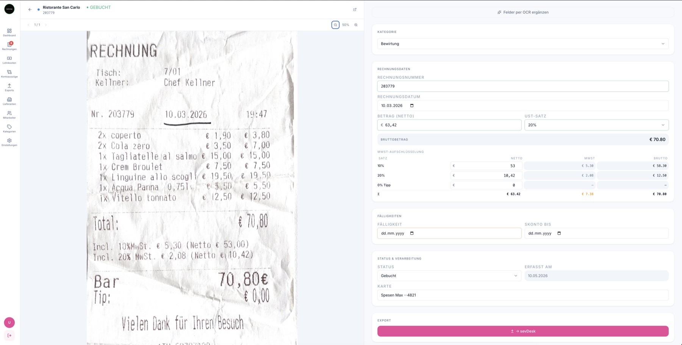Click the zoom-out magnifier icon
Viewport: 682px width, 345px height.
[335, 25]
